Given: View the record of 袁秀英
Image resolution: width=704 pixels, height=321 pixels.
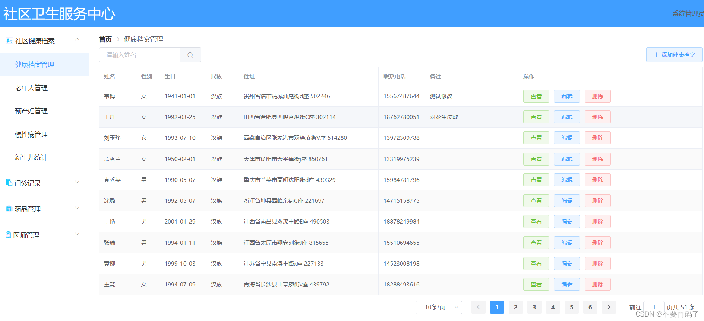Looking at the screenshot, I should [536, 180].
